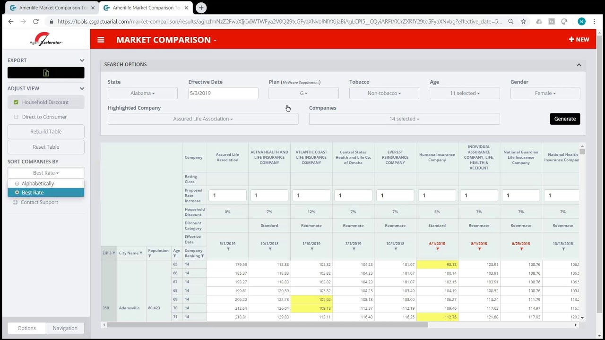Click the ZIP 3 column filter icon
This screenshot has height=340, width=605.
click(x=114, y=253)
